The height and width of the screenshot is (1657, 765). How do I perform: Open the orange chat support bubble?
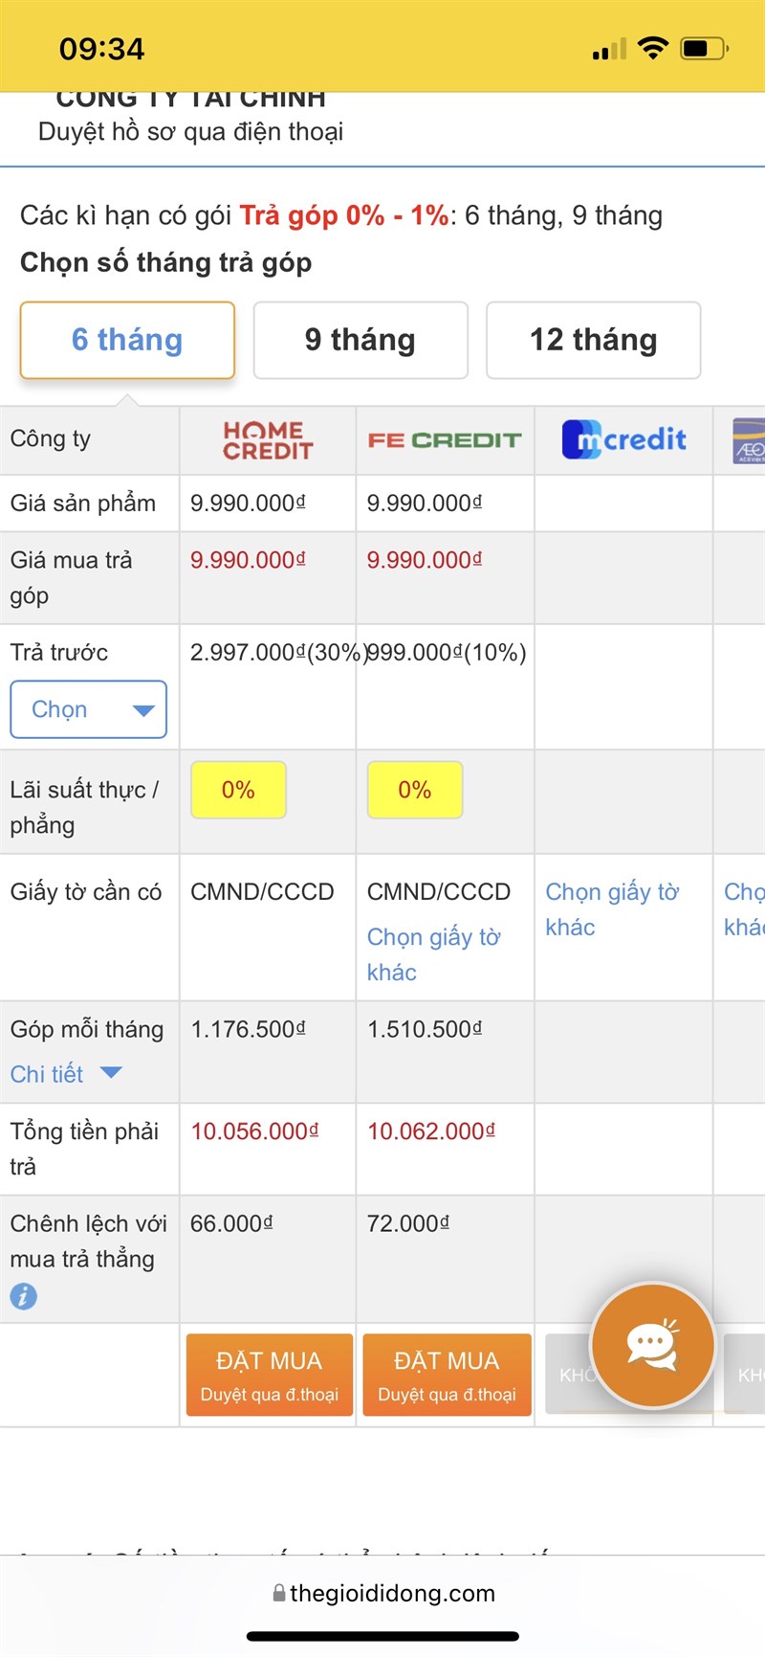[x=653, y=1345]
